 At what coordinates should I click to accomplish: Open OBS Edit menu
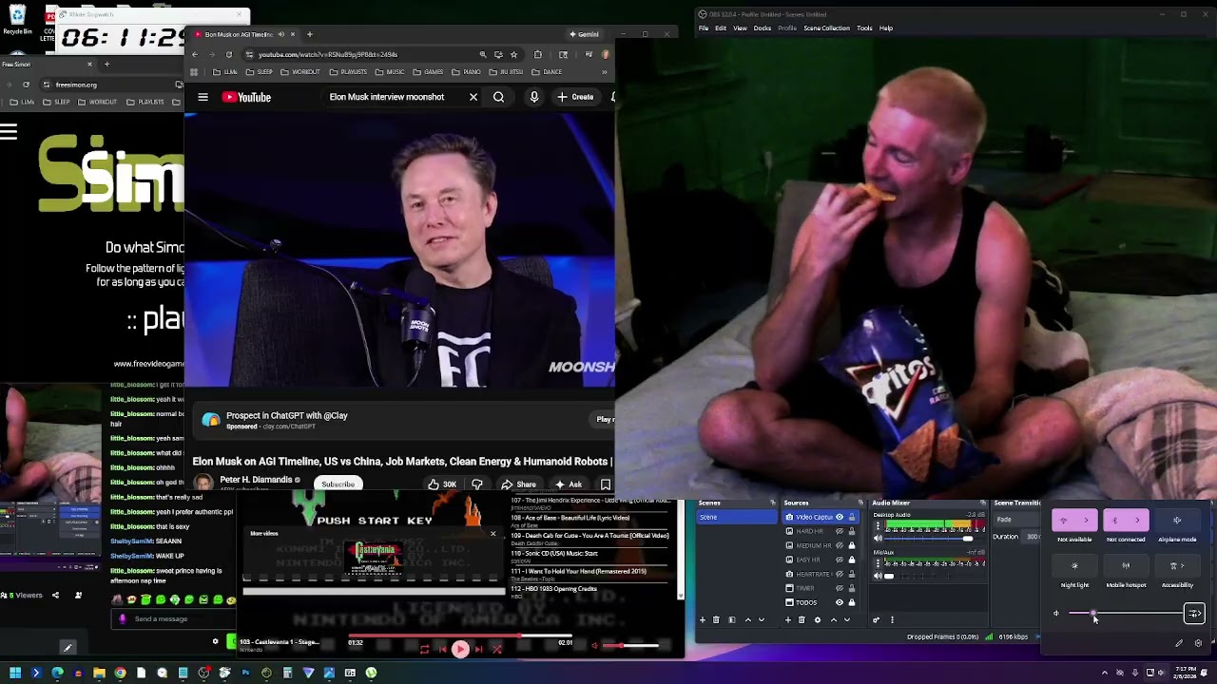(721, 28)
